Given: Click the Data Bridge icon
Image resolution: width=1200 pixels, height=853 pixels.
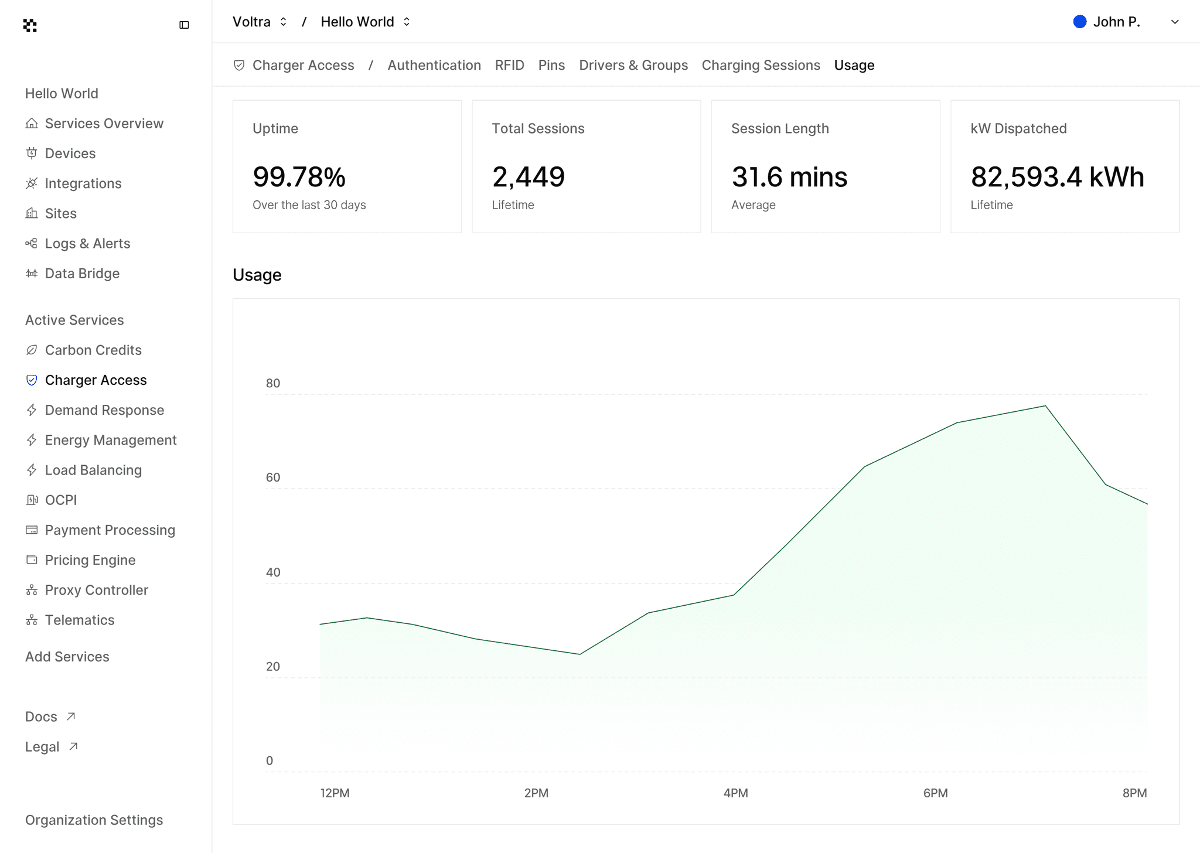Looking at the screenshot, I should pos(32,273).
